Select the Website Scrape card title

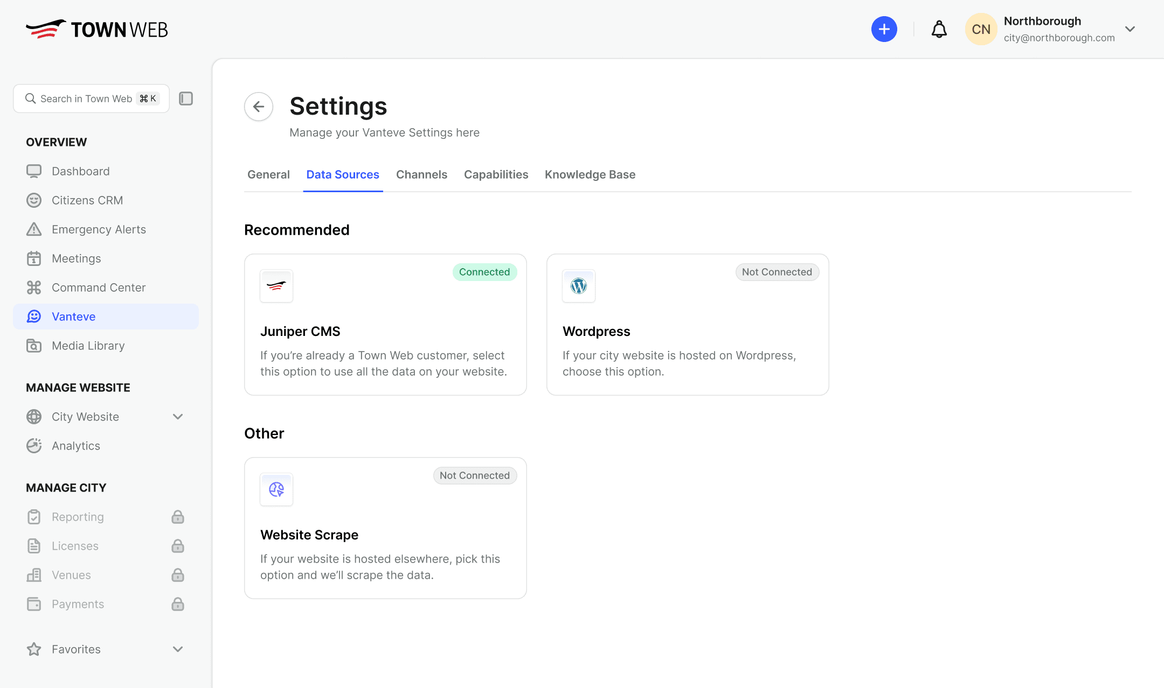click(309, 535)
